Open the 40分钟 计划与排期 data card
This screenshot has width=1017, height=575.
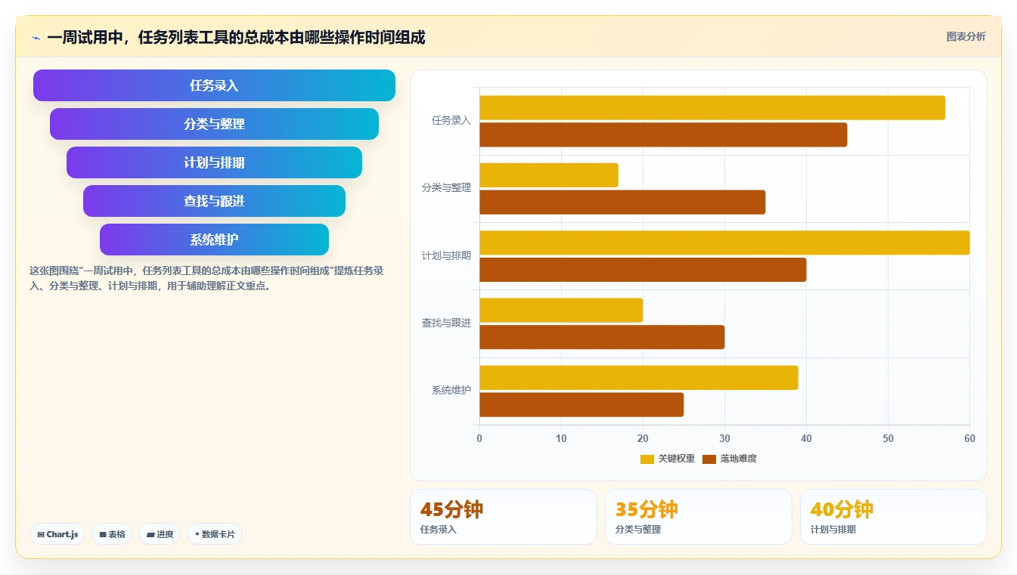click(894, 517)
